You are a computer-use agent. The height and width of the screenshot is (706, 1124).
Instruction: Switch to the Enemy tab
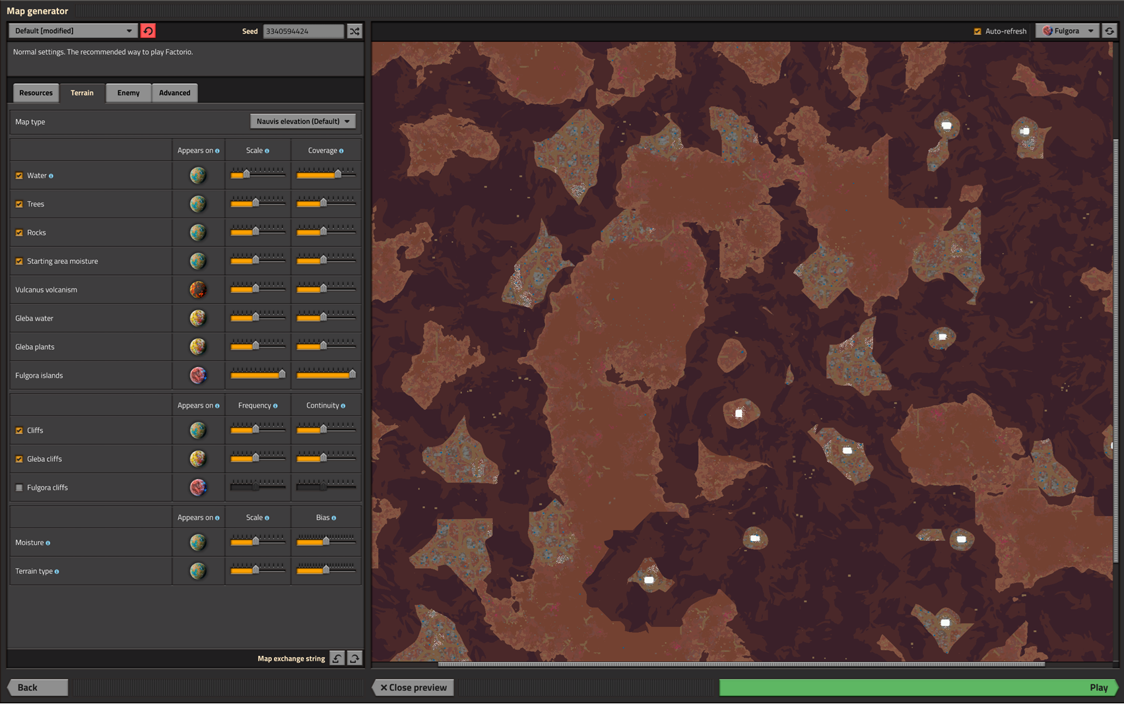(x=129, y=93)
